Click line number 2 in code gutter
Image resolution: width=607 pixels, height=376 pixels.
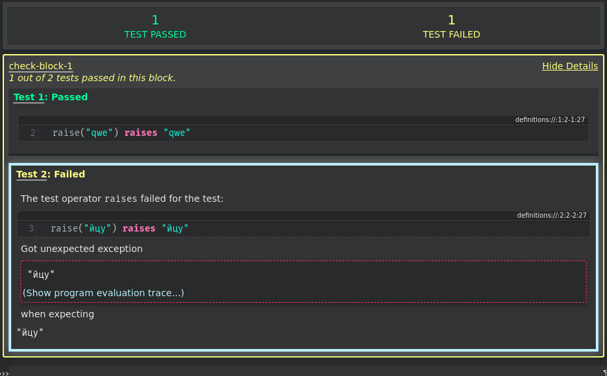(x=33, y=133)
